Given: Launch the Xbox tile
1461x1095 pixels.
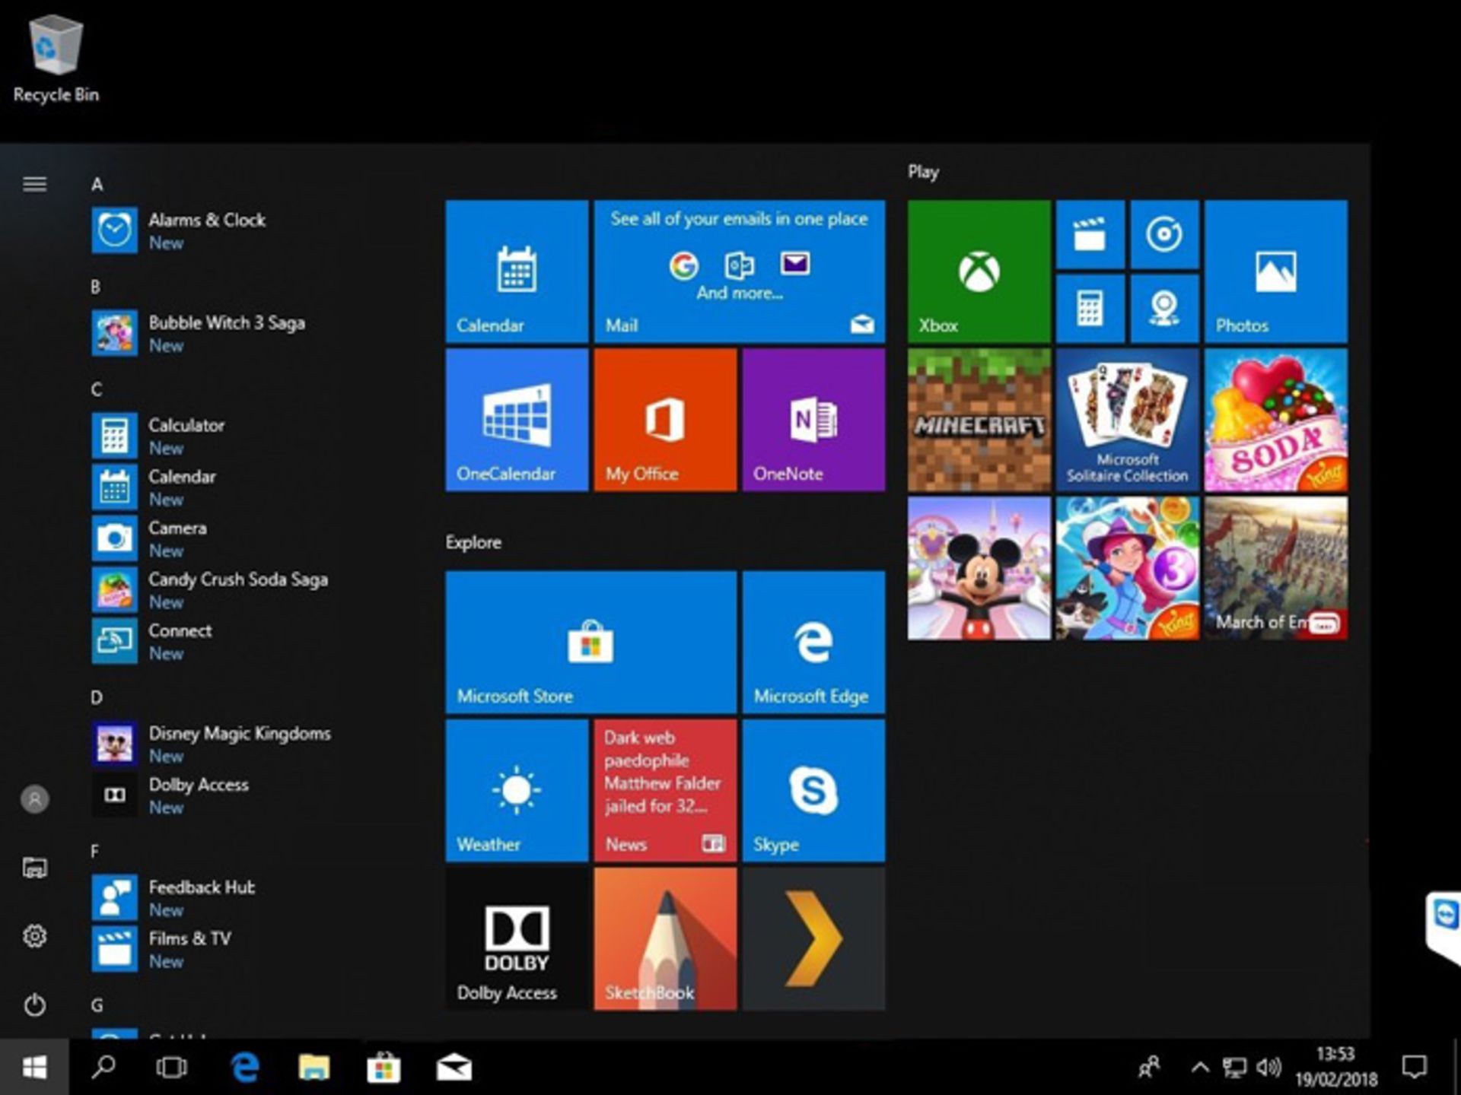Looking at the screenshot, I should 979,271.
